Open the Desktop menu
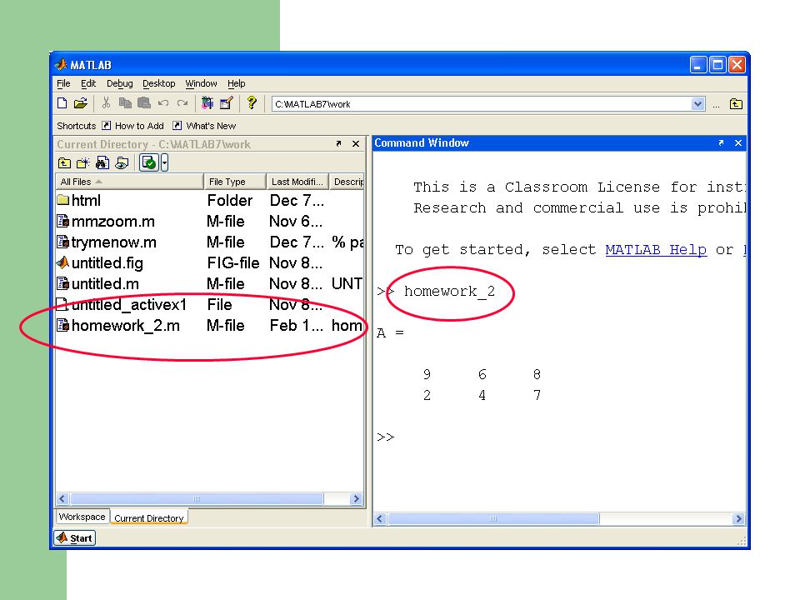Screen dimensions: 800x600 [158, 83]
